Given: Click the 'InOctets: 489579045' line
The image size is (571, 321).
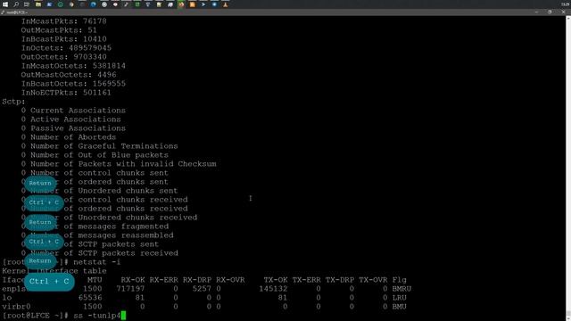Looking at the screenshot, I should point(66,48).
